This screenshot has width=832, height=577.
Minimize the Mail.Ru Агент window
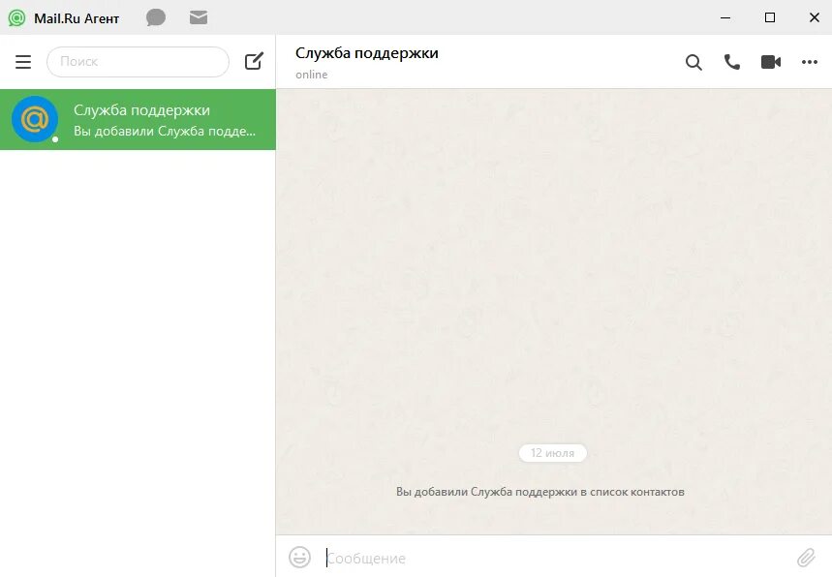(725, 17)
